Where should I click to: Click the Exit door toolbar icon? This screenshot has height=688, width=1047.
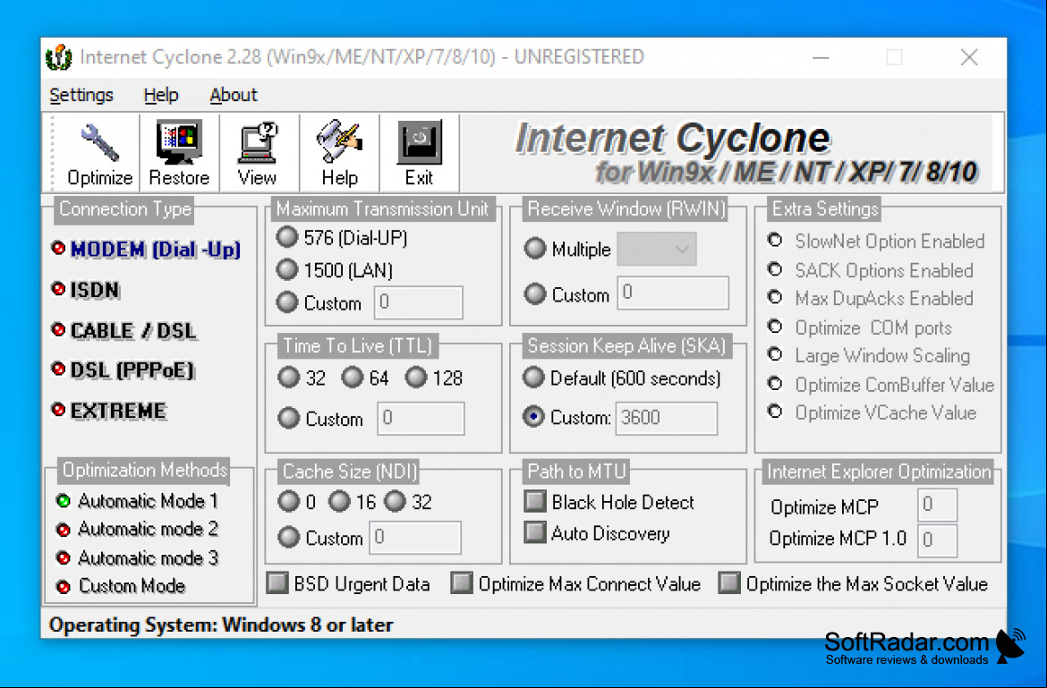coord(419,153)
